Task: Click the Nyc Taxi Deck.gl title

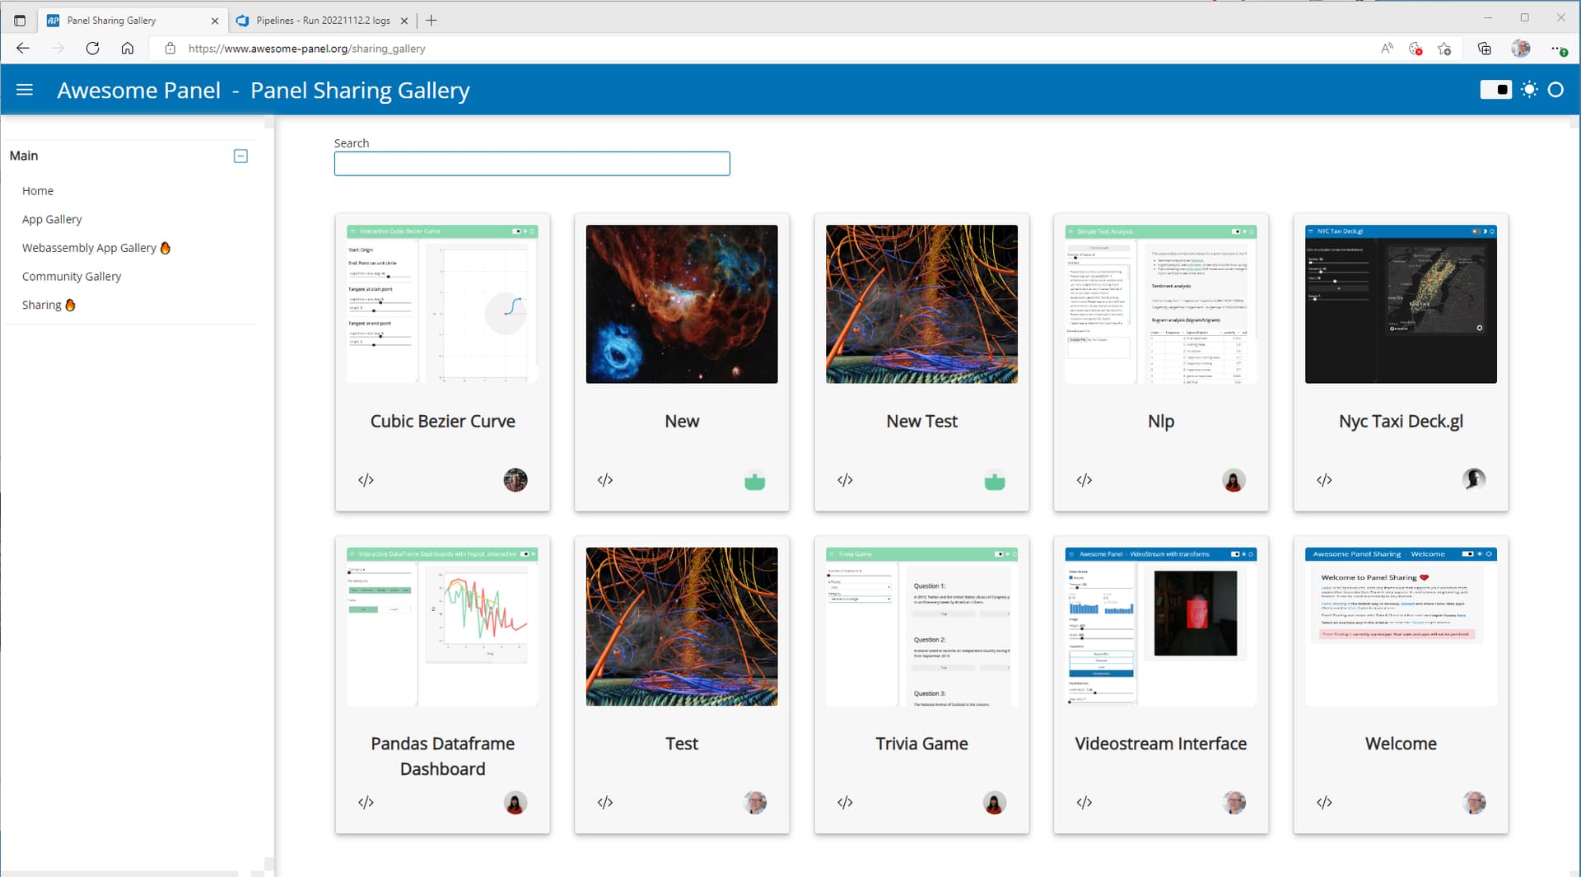Action: click(1401, 422)
